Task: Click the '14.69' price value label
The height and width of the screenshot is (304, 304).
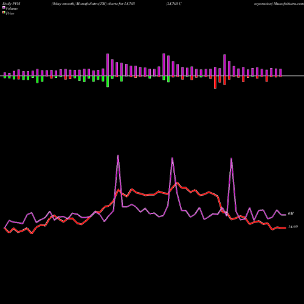Action: click(x=293, y=227)
